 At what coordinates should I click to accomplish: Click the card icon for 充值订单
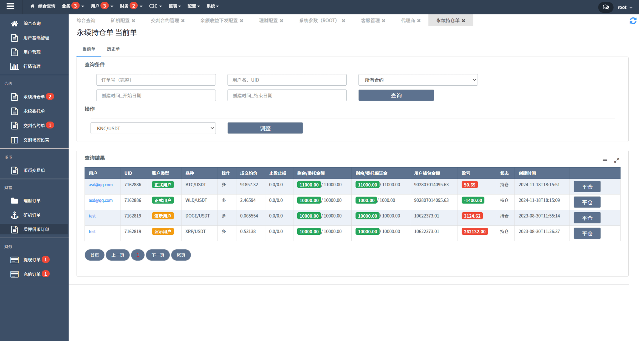14,274
